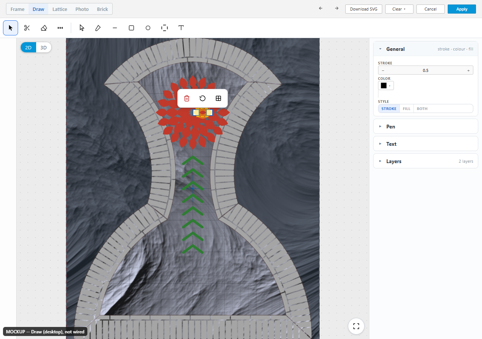
Task: Activate the pen drawing tool
Action: coord(98,28)
